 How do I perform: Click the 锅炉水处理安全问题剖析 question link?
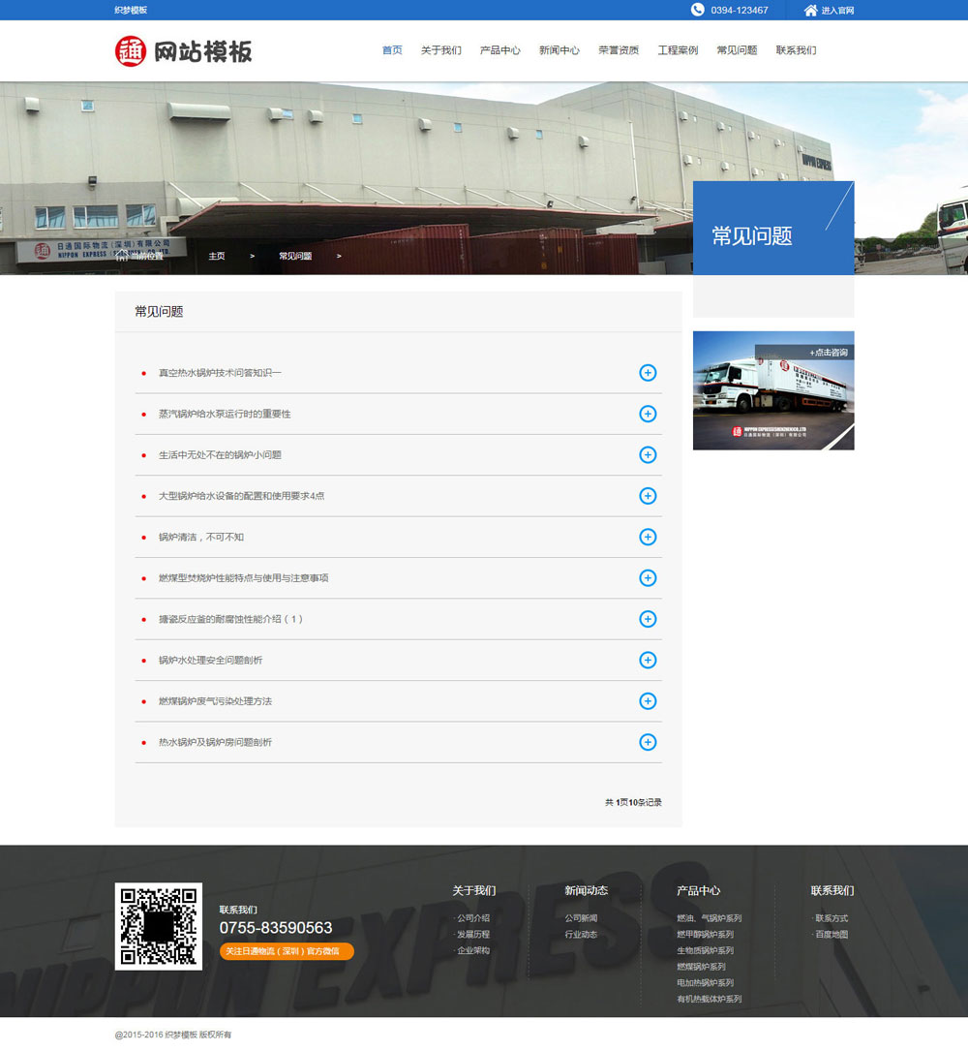(210, 661)
